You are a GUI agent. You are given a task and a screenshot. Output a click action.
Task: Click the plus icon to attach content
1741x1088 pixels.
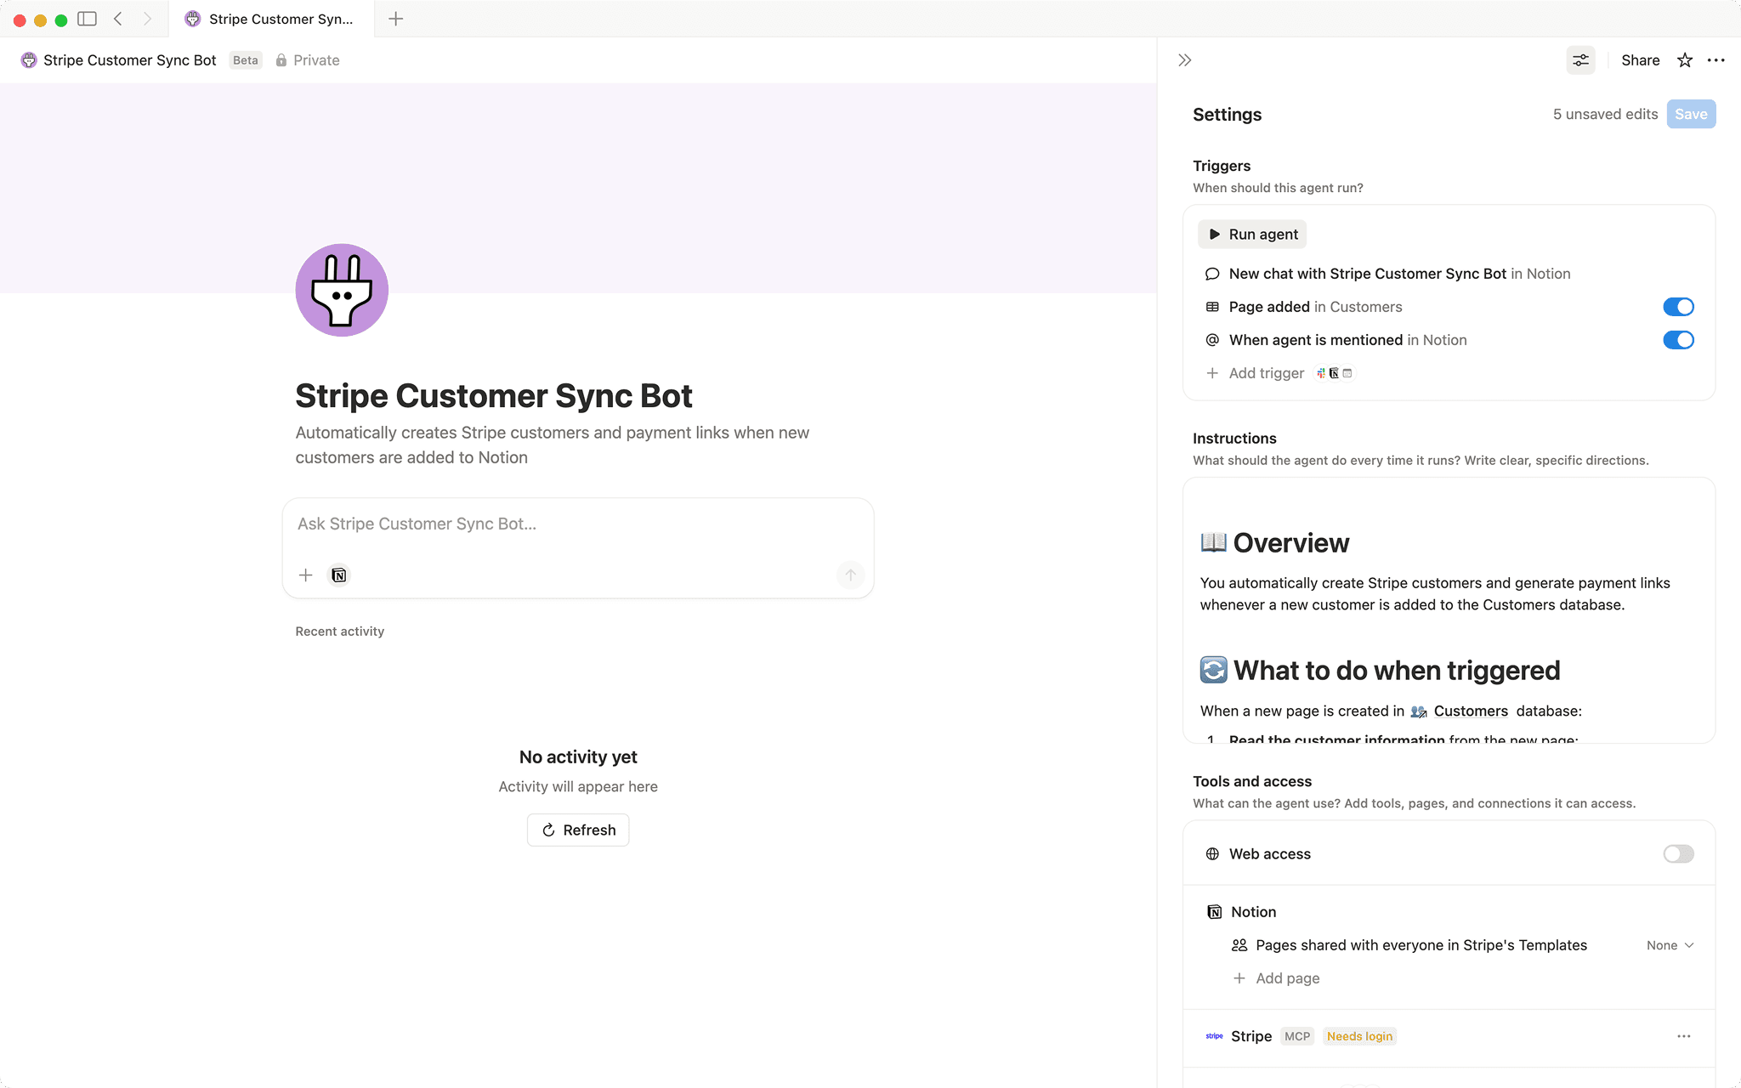[x=305, y=575]
